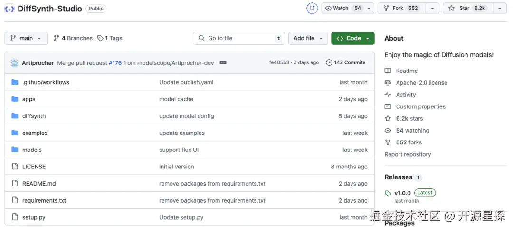Click the scales icon beside Apache-2.0 license
This screenshot has height=230, width=513.
point(388,83)
